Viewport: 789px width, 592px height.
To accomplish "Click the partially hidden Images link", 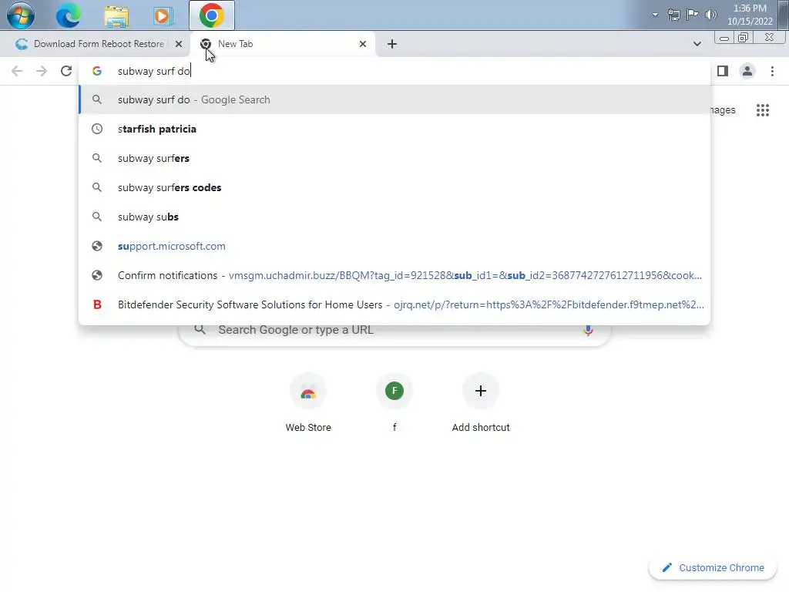I will tap(723, 109).
